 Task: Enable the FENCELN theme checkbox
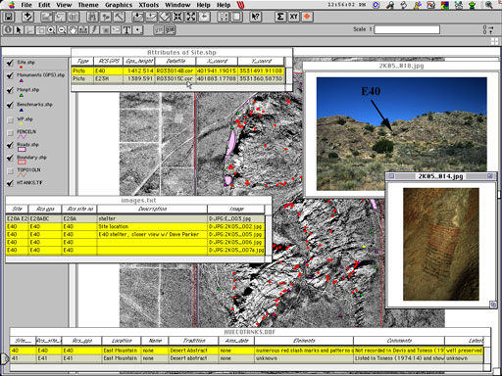pos(10,132)
